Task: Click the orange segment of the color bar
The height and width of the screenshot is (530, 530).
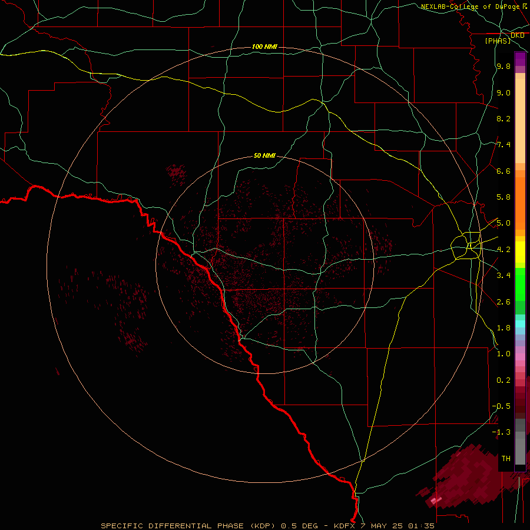Action: [x=520, y=203]
